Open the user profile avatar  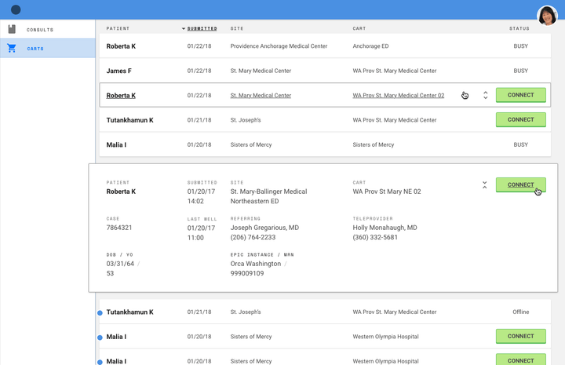547,15
